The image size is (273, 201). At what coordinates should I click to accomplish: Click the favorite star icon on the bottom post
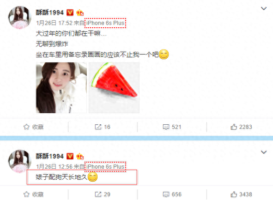26,194
